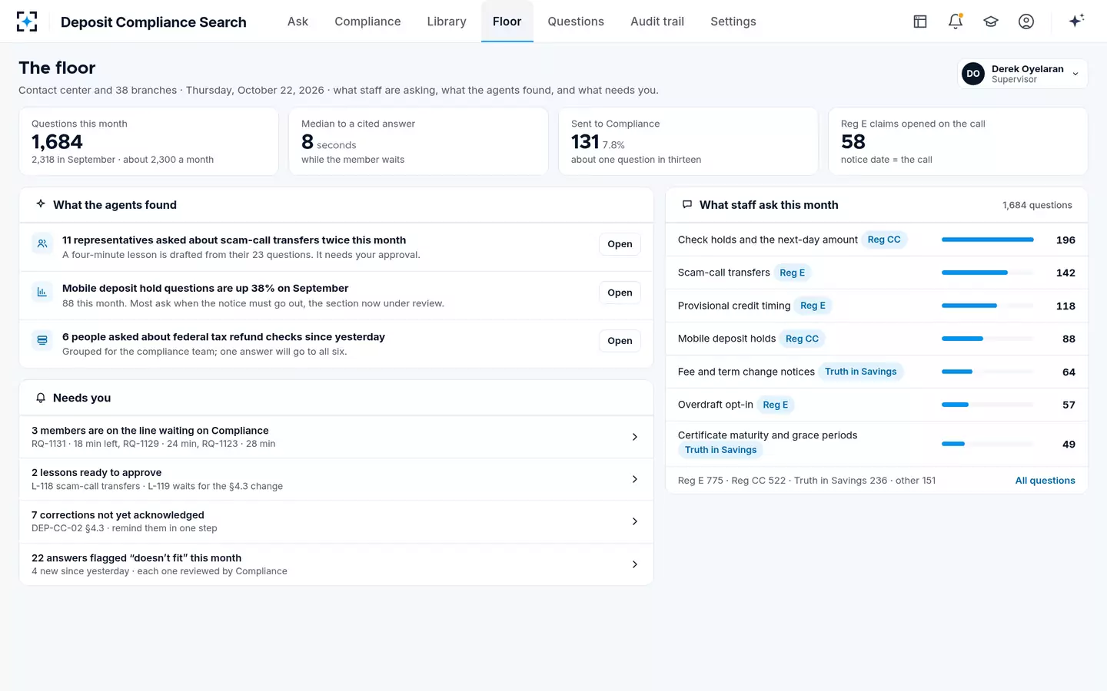Click the Truth in Savings tag on Fee notices
The image size is (1107, 691).
(x=861, y=372)
